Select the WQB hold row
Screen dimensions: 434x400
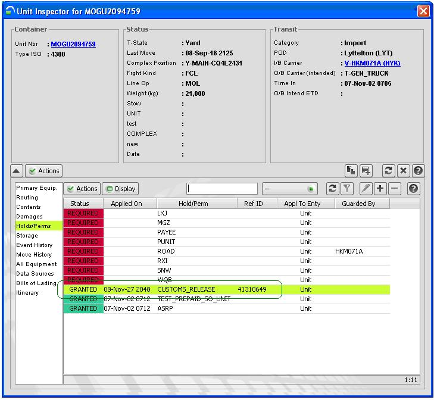227,280
